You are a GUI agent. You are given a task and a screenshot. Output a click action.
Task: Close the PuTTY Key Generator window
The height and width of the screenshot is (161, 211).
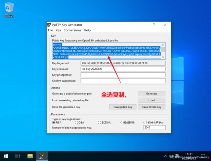[x=165, y=25]
